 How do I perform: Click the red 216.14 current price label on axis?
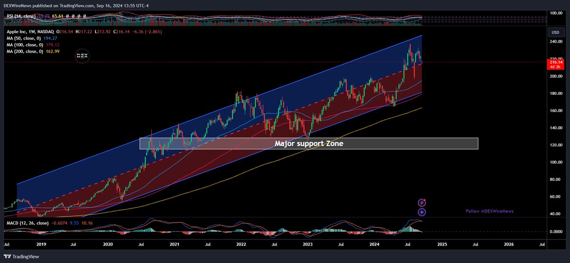tap(555, 62)
